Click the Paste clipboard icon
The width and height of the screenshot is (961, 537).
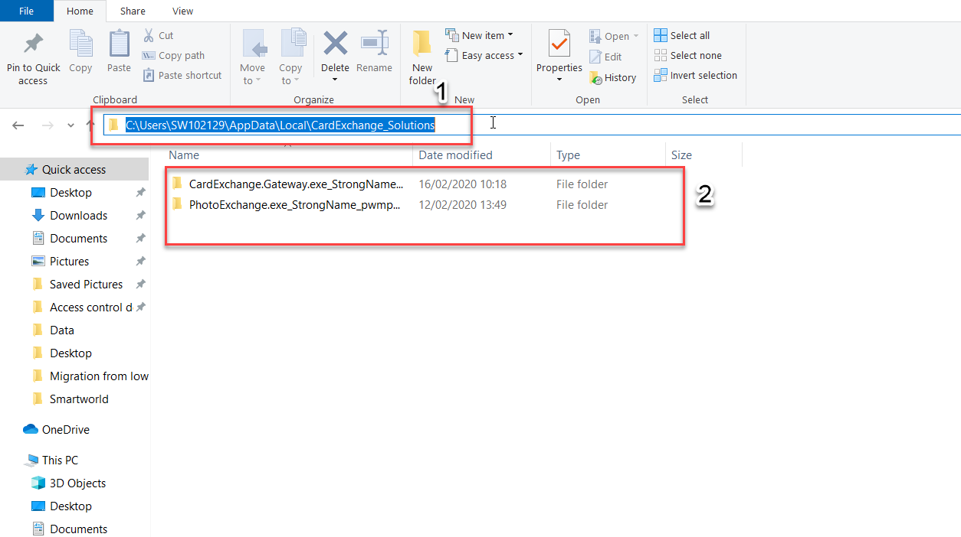(x=119, y=43)
